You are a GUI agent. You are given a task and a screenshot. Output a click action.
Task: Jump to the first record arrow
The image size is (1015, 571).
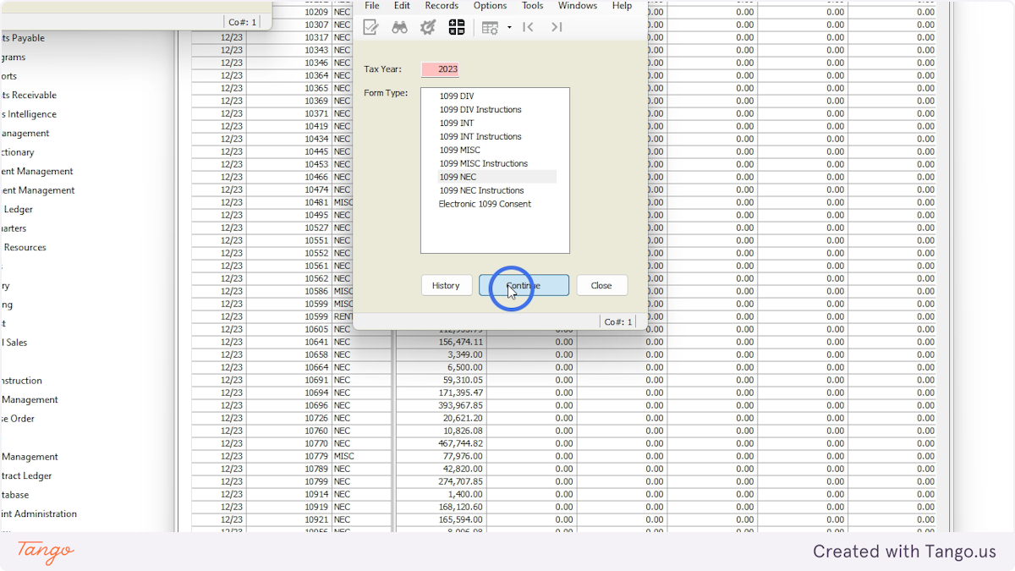pos(529,27)
